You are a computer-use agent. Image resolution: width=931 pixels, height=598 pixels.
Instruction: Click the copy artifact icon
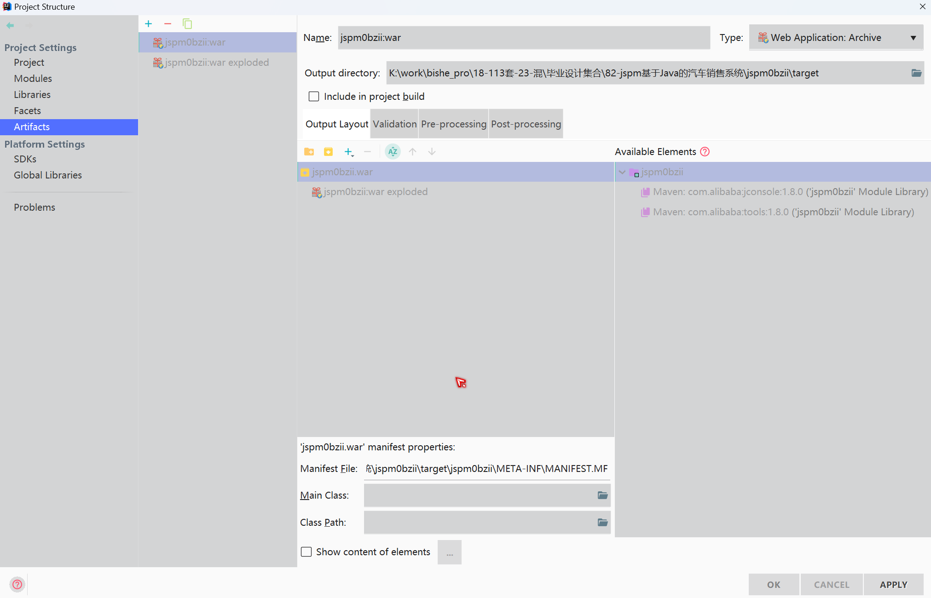coord(187,24)
